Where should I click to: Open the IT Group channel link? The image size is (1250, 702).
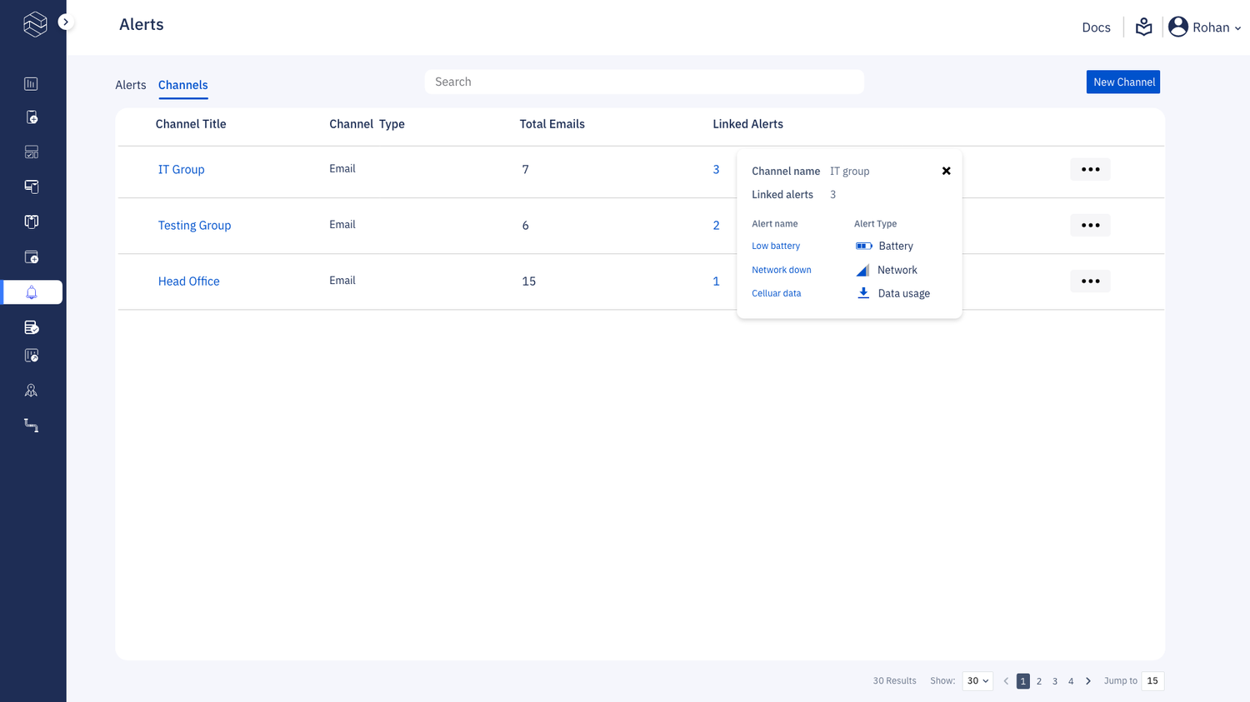pos(182,169)
